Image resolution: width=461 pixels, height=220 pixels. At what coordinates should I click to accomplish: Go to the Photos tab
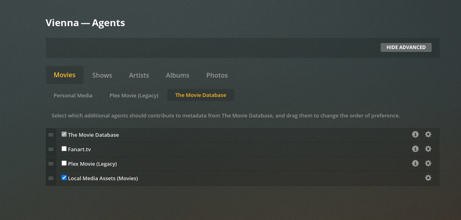217,75
